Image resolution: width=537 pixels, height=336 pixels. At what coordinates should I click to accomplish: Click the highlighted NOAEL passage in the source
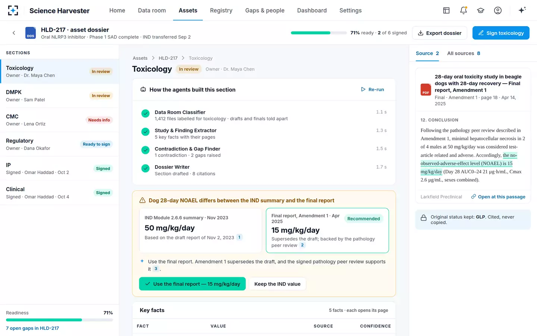point(469,164)
